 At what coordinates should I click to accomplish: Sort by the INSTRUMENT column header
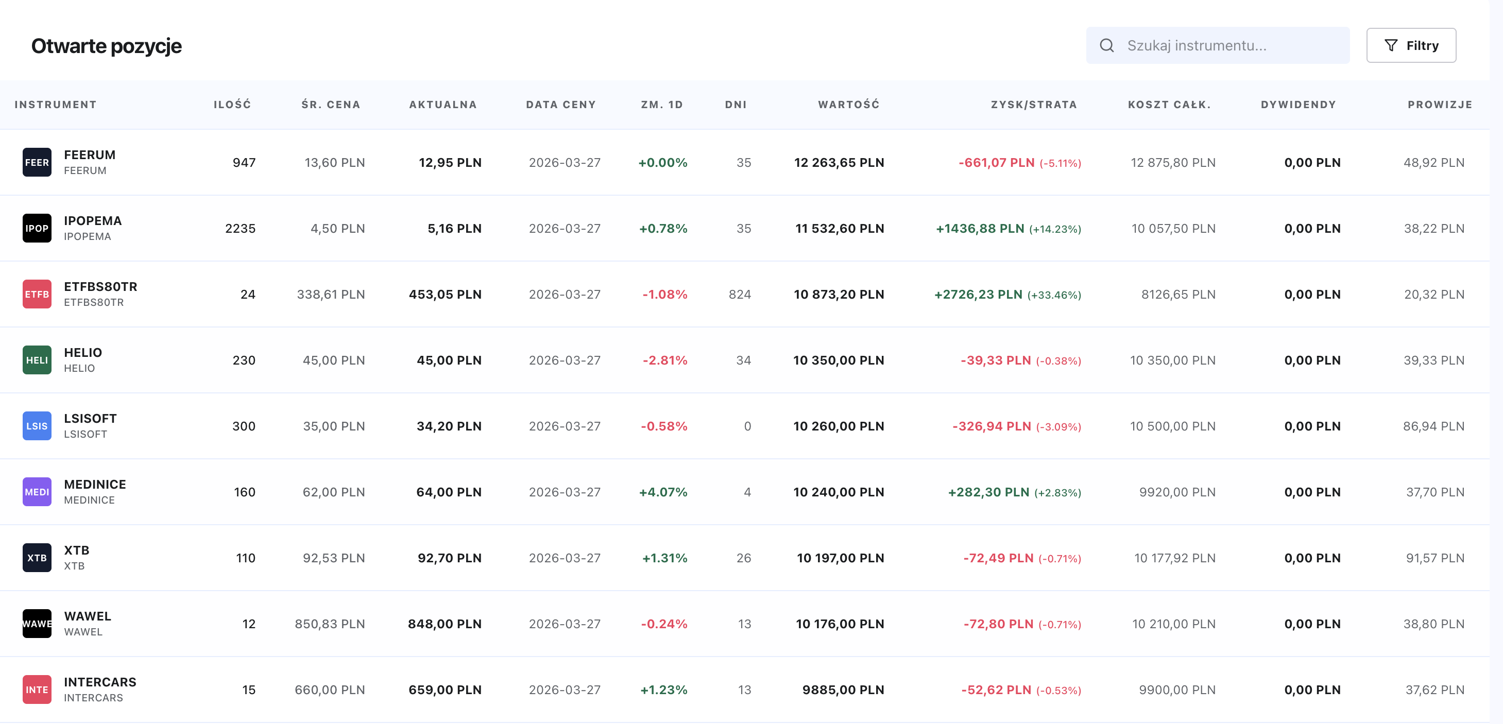[x=56, y=105]
